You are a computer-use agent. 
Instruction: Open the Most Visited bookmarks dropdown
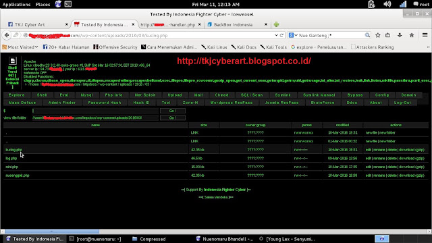(x=20, y=47)
